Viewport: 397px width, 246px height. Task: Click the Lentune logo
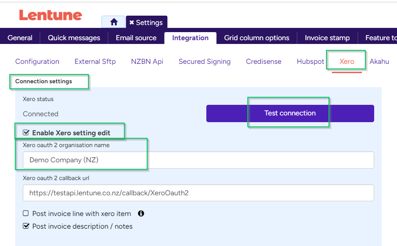click(50, 15)
